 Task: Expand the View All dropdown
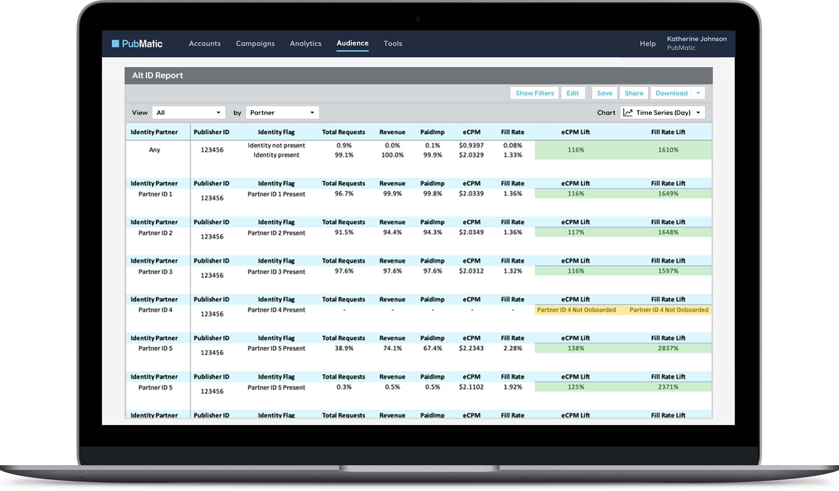tap(189, 113)
